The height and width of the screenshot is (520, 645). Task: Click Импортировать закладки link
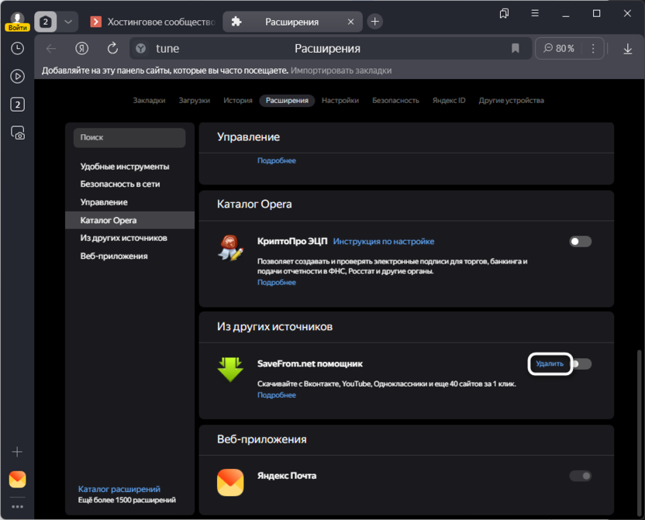click(341, 71)
